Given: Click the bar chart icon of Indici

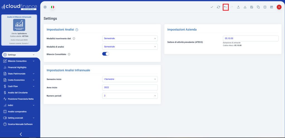Looking at the screenshot, I should point(5,105).
